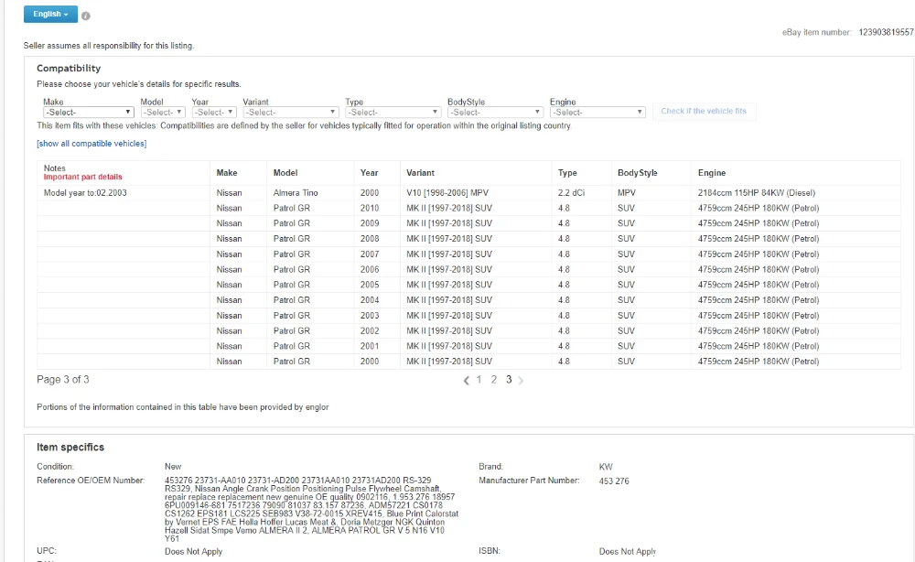This screenshot has height=562, width=915.
Task: Open the BodyStyle select dropdown
Action: [x=495, y=112]
